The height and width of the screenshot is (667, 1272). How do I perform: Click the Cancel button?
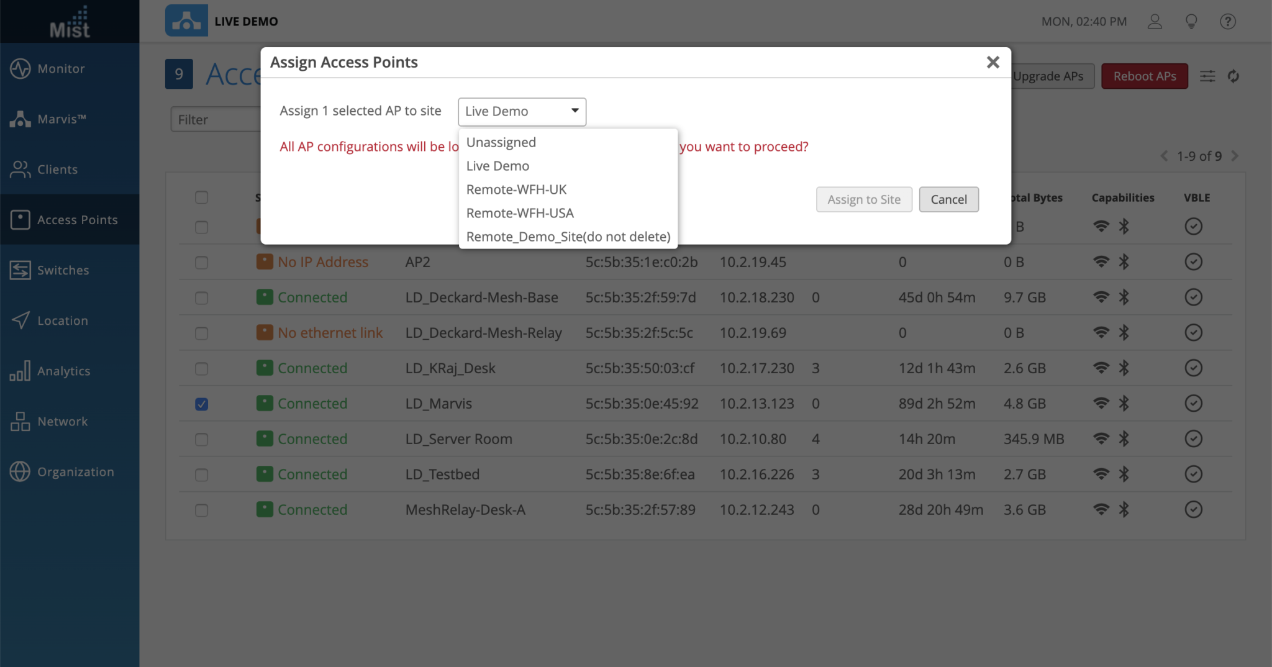(948, 199)
